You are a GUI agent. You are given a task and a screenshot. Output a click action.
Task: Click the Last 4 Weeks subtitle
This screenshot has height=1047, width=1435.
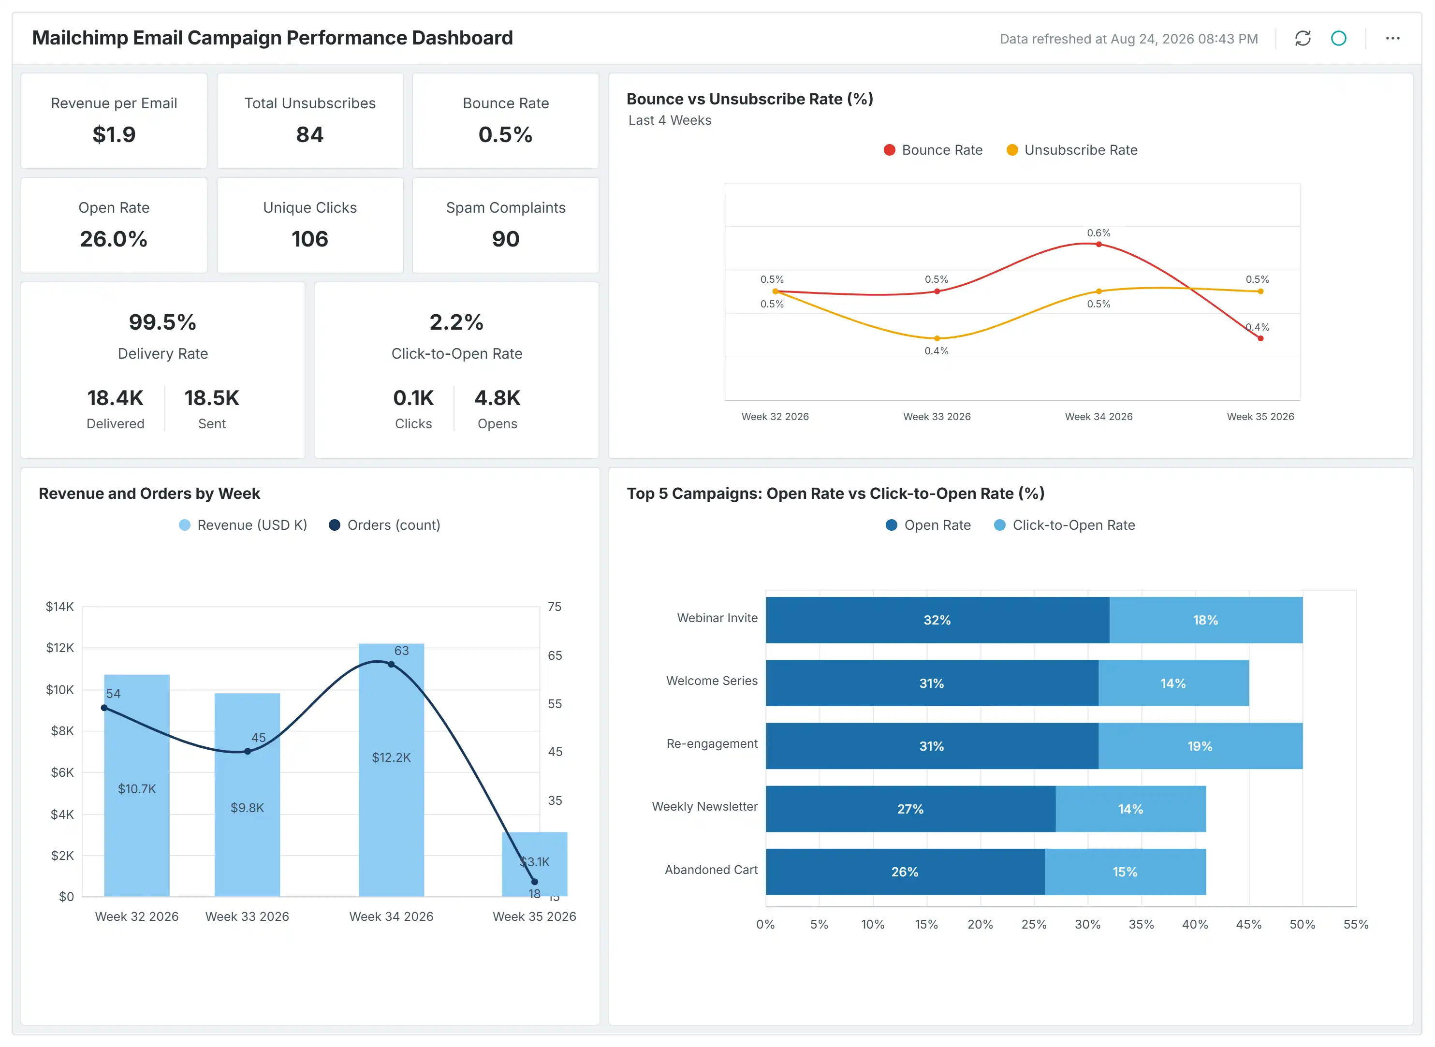670,120
